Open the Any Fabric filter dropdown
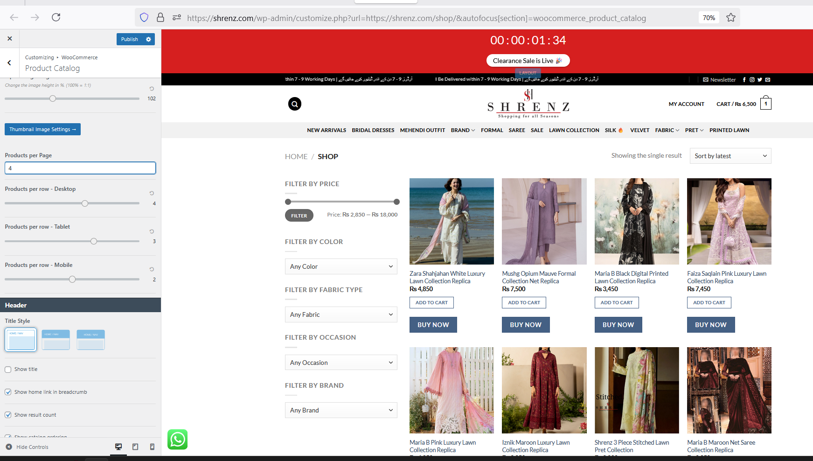 tap(341, 314)
